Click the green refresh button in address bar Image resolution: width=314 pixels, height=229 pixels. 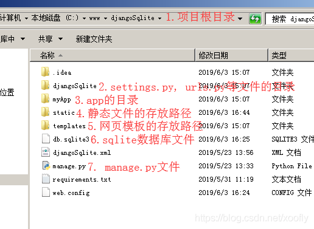255,19
